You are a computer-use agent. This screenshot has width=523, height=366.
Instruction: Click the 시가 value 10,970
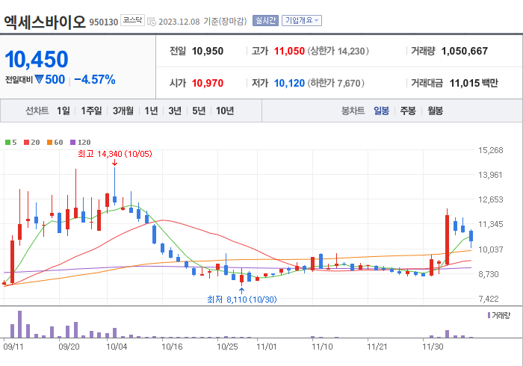point(208,83)
